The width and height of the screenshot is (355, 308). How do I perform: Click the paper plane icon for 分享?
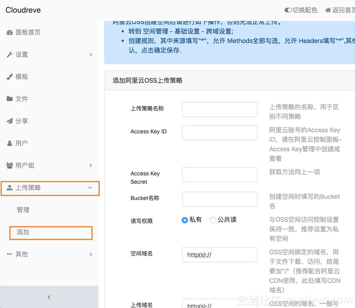(10, 121)
